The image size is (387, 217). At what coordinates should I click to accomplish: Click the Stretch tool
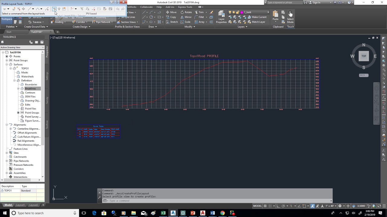point(172,22)
